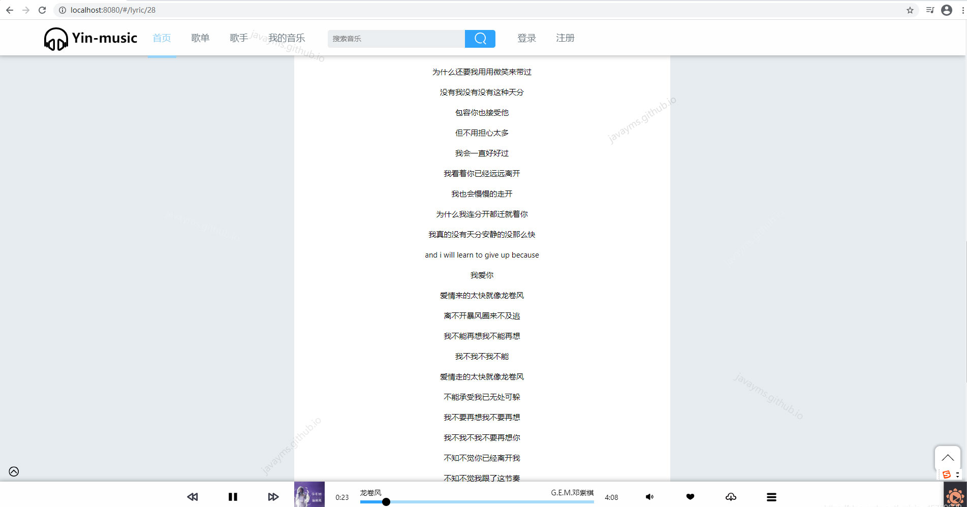Open the 歌手 tab
Screen dimensions: 967x507
[239, 38]
